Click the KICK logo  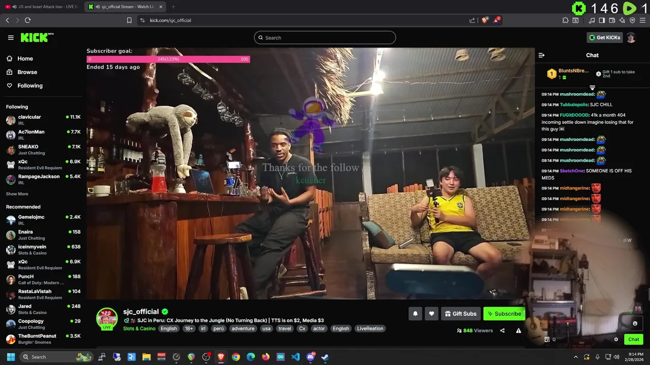coord(37,38)
